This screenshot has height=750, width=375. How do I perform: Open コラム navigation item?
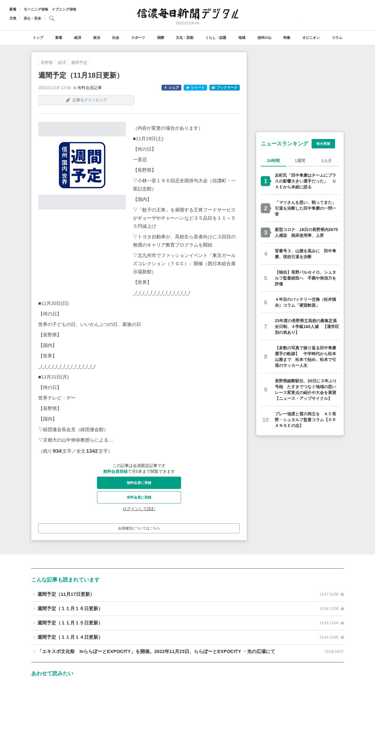(337, 38)
